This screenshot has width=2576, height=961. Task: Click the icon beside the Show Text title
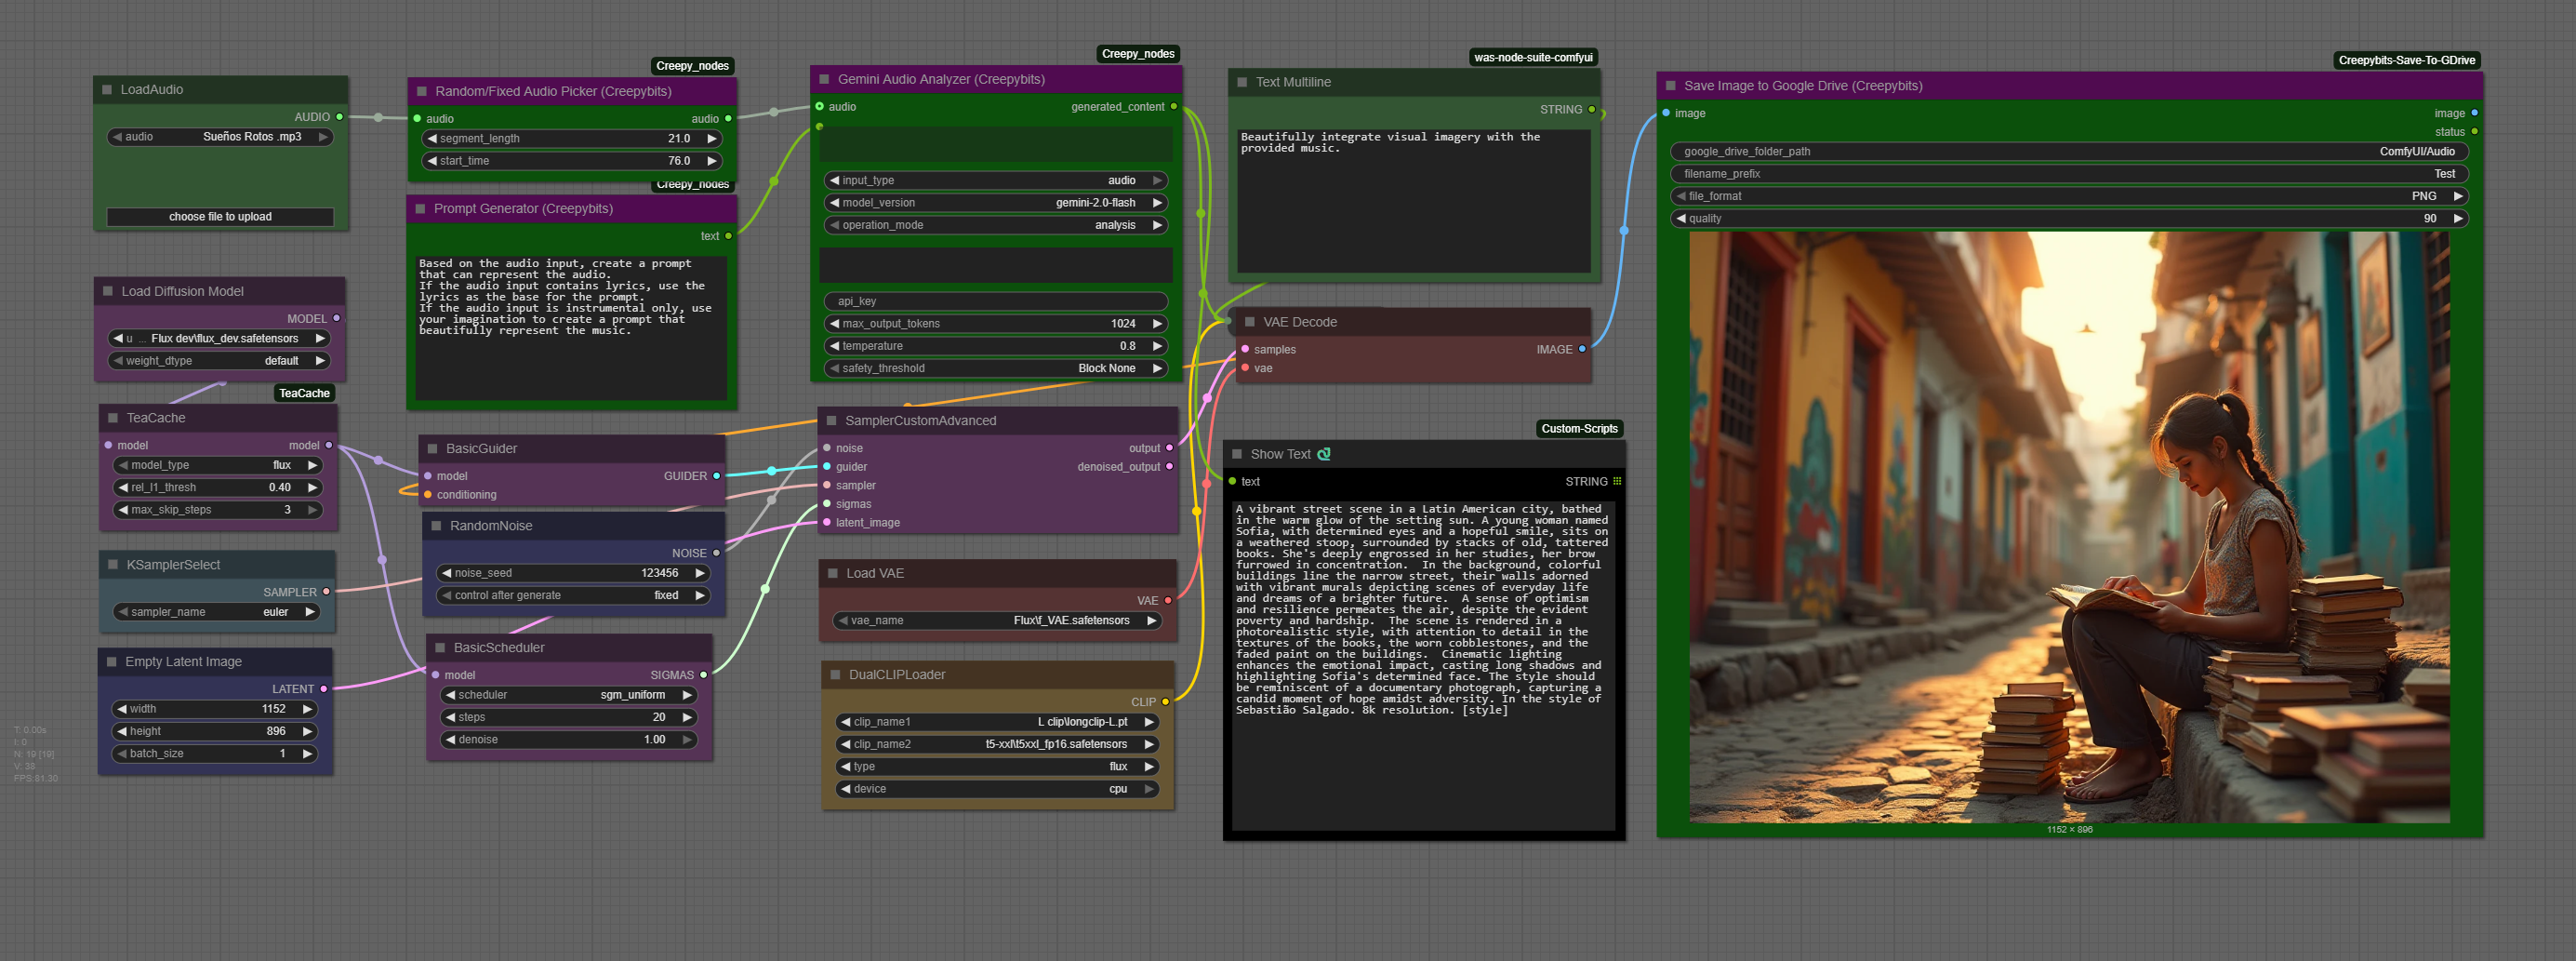pyautogui.click(x=1323, y=454)
